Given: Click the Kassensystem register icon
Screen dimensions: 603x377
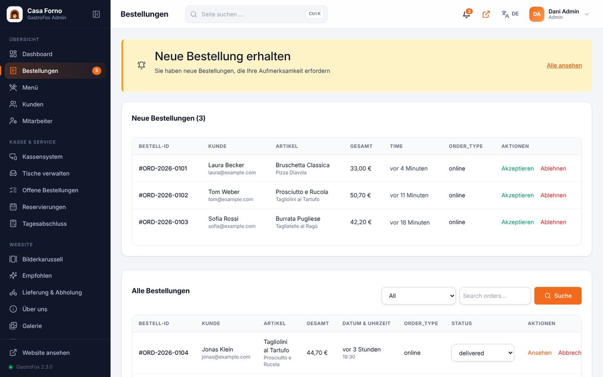Looking at the screenshot, I should coord(13,157).
